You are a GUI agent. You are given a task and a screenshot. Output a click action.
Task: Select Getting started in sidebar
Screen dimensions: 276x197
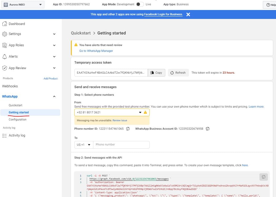pyautogui.click(x=19, y=112)
